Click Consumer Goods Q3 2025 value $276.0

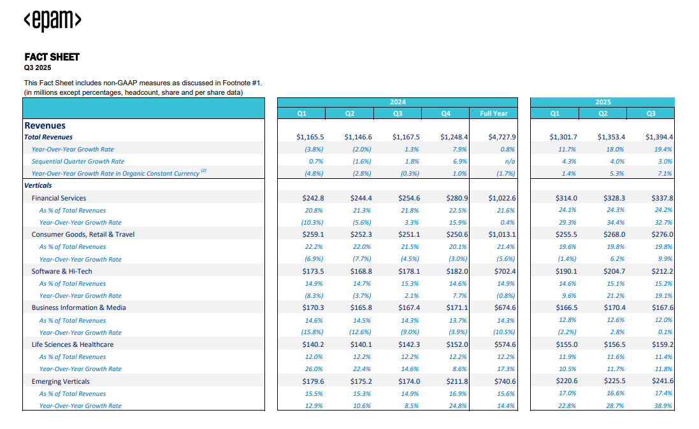point(663,234)
